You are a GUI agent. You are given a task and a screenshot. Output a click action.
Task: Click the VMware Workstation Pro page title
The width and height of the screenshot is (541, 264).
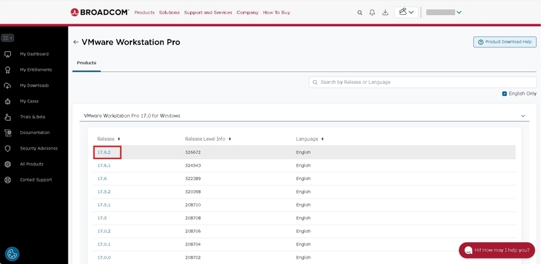[x=131, y=42]
